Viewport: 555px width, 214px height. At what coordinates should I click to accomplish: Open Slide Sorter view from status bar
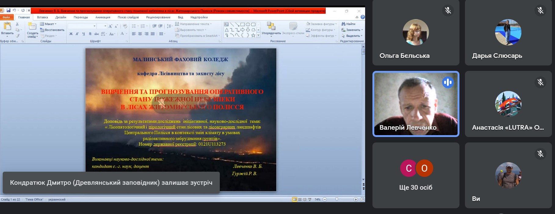point(299,199)
